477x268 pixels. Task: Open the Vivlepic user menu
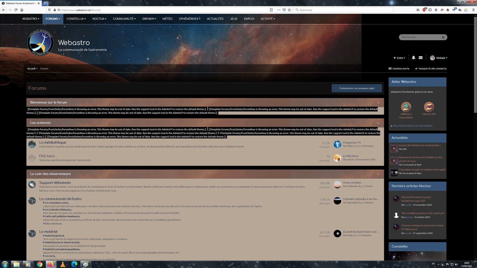[x=439, y=58]
